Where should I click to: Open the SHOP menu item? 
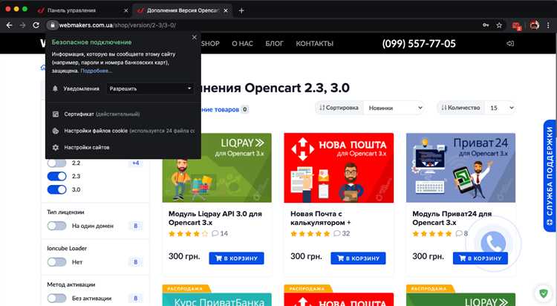pos(210,43)
